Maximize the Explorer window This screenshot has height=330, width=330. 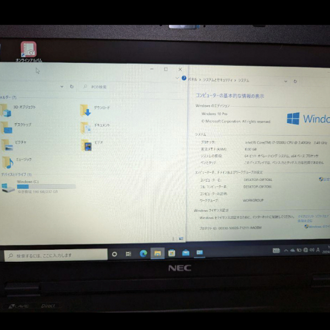pos(166,69)
